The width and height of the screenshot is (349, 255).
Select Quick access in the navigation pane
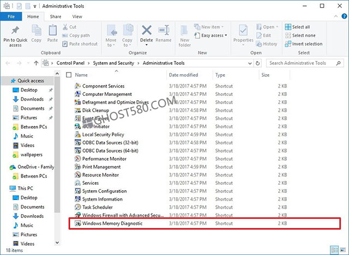(x=27, y=81)
